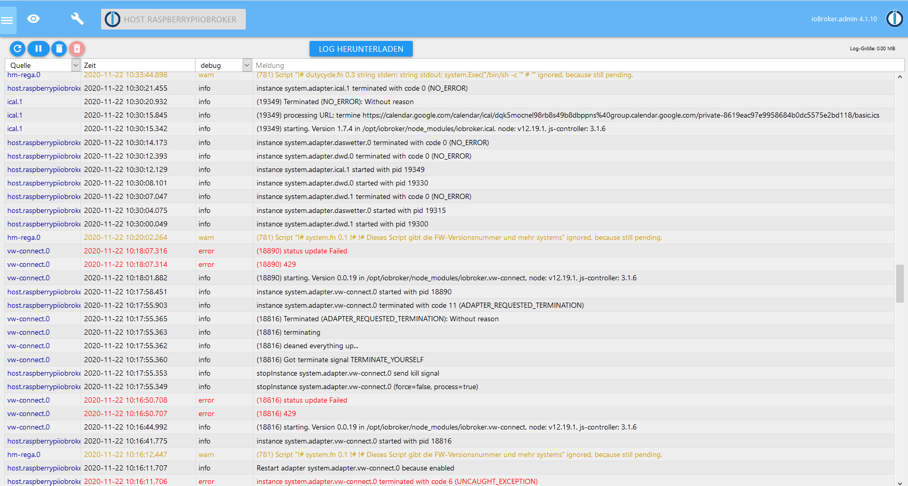This screenshot has height=486, width=908.
Task: Pause the log output
Action: pos(38,49)
